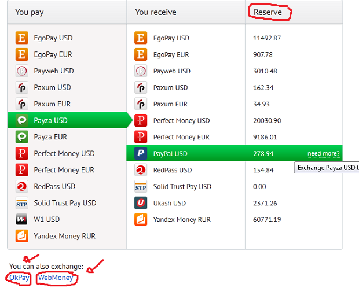Click the Paxum USD icon in You pay
359x288 pixels.
click(x=22, y=87)
